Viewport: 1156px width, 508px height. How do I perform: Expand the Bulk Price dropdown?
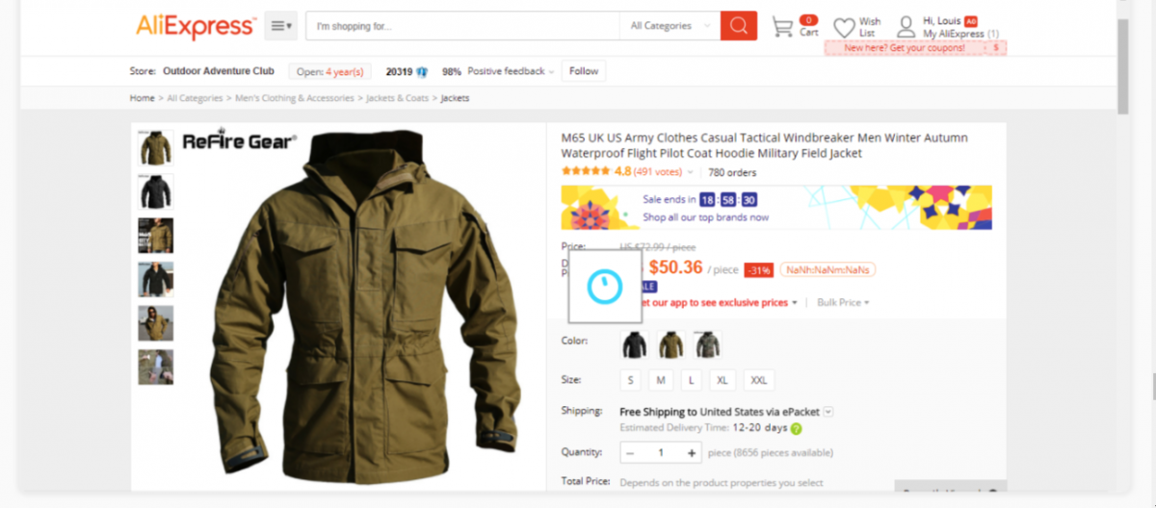pyautogui.click(x=843, y=302)
